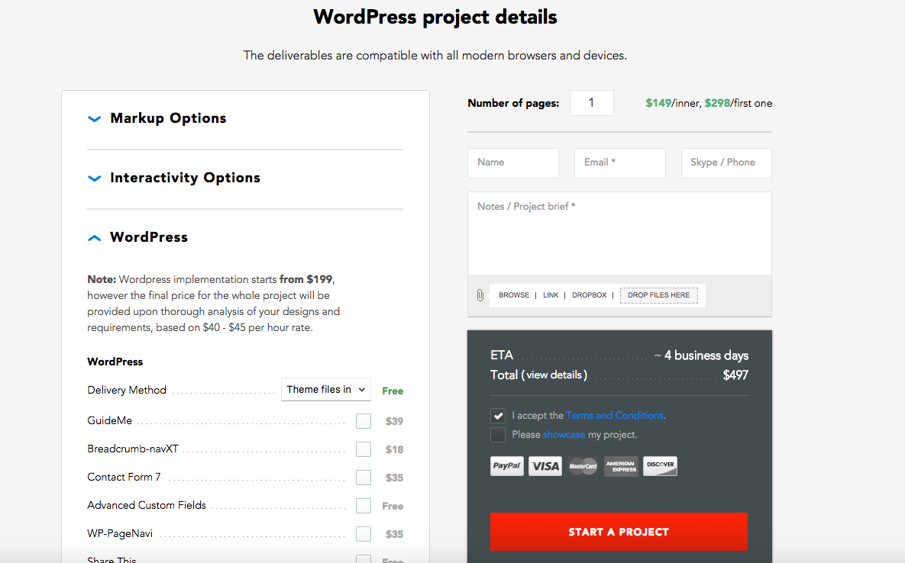
Task: Click the LINK attachment option
Action: [x=551, y=295]
